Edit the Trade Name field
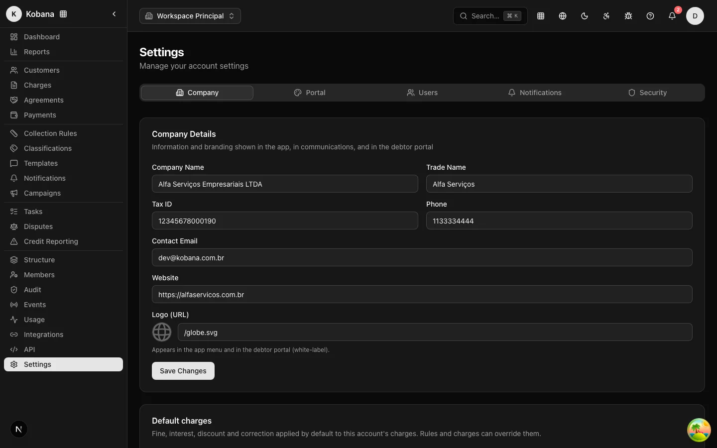The width and height of the screenshot is (717, 448). (x=559, y=184)
